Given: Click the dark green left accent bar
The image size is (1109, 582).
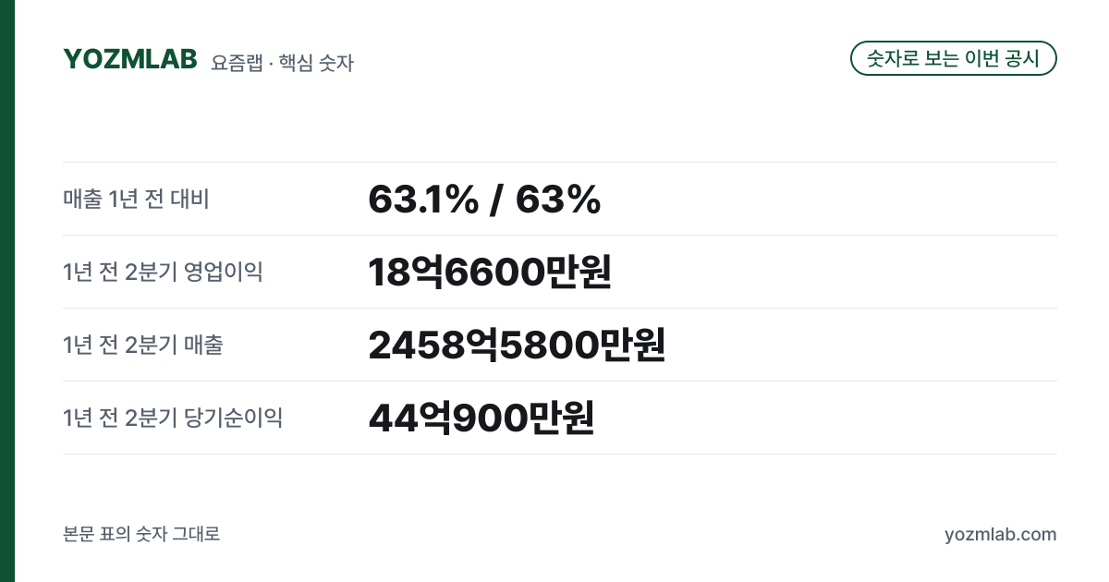Looking at the screenshot, I should 7,291.
